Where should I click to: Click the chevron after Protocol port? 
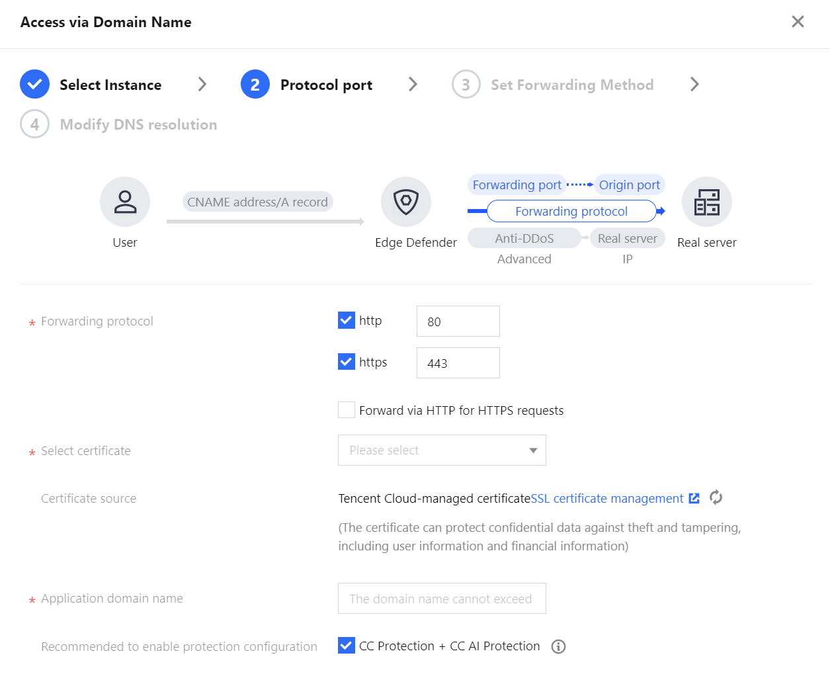(413, 84)
